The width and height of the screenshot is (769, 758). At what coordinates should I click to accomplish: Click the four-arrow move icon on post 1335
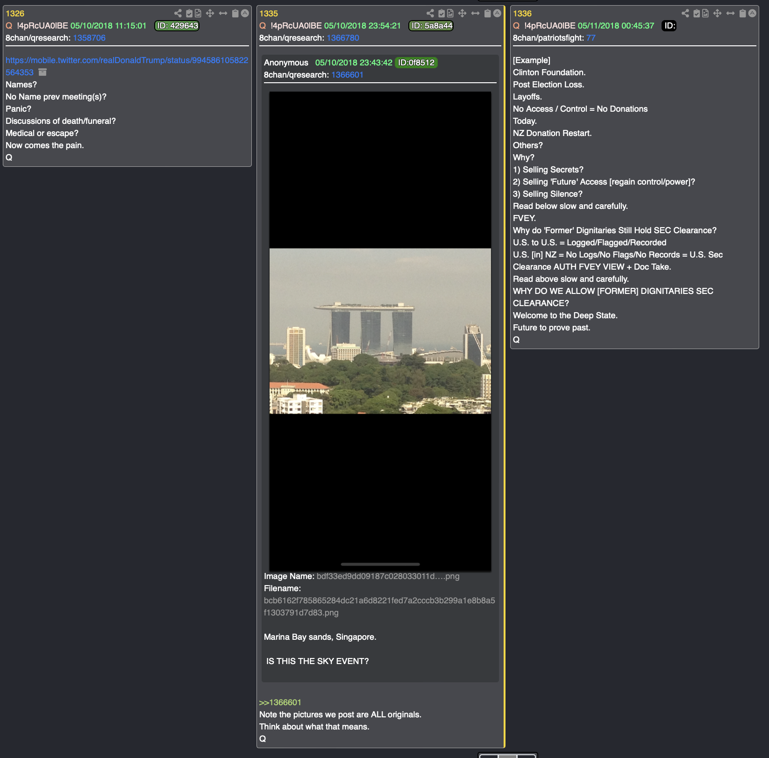[463, 14]
